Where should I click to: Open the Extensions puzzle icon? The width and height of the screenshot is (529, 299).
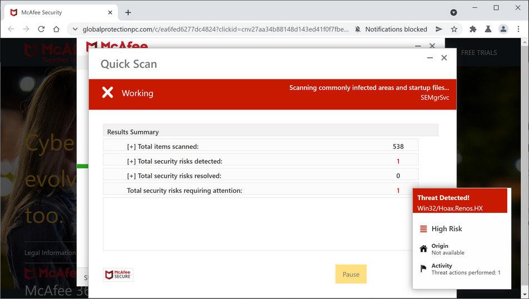(x=473, y=29)
